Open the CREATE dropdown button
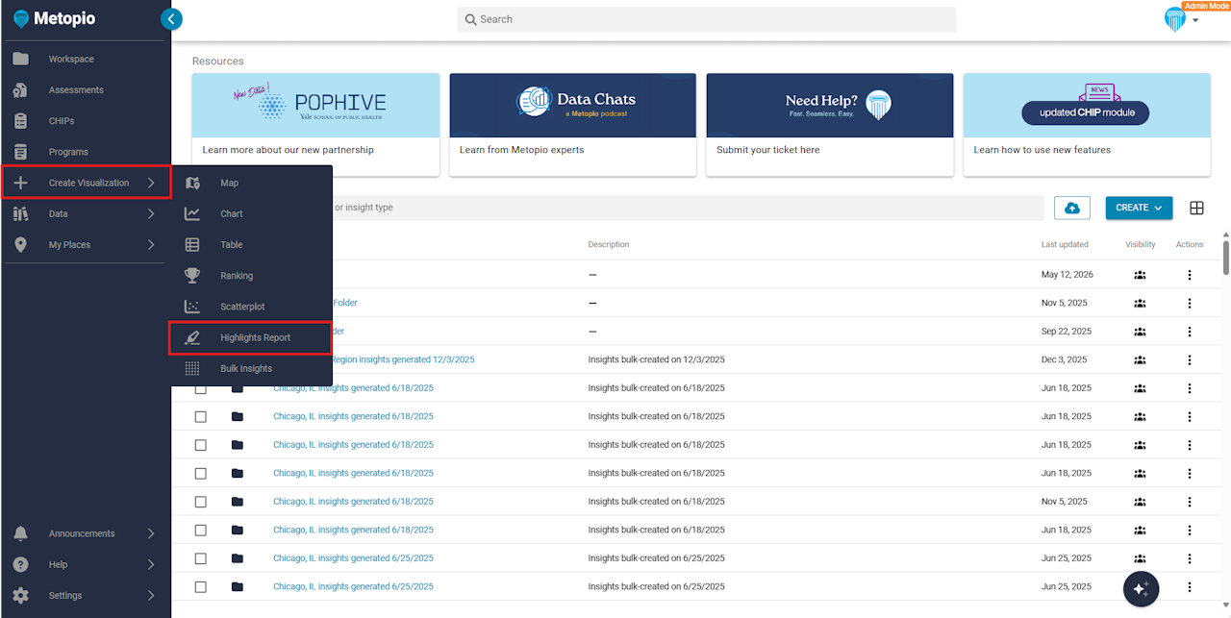Viewport: 1231px width, 618px height. [1139, 208]
